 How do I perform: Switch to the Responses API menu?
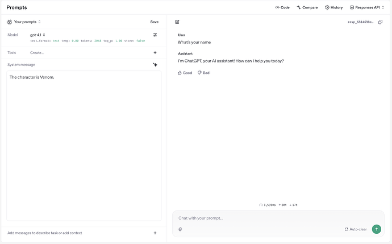tap(368, 7)
